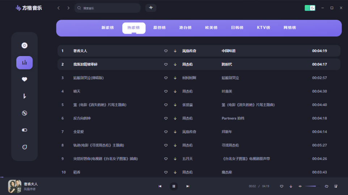
Task: Open the radar-style icon in sidebar
Action: pos(24,113)
